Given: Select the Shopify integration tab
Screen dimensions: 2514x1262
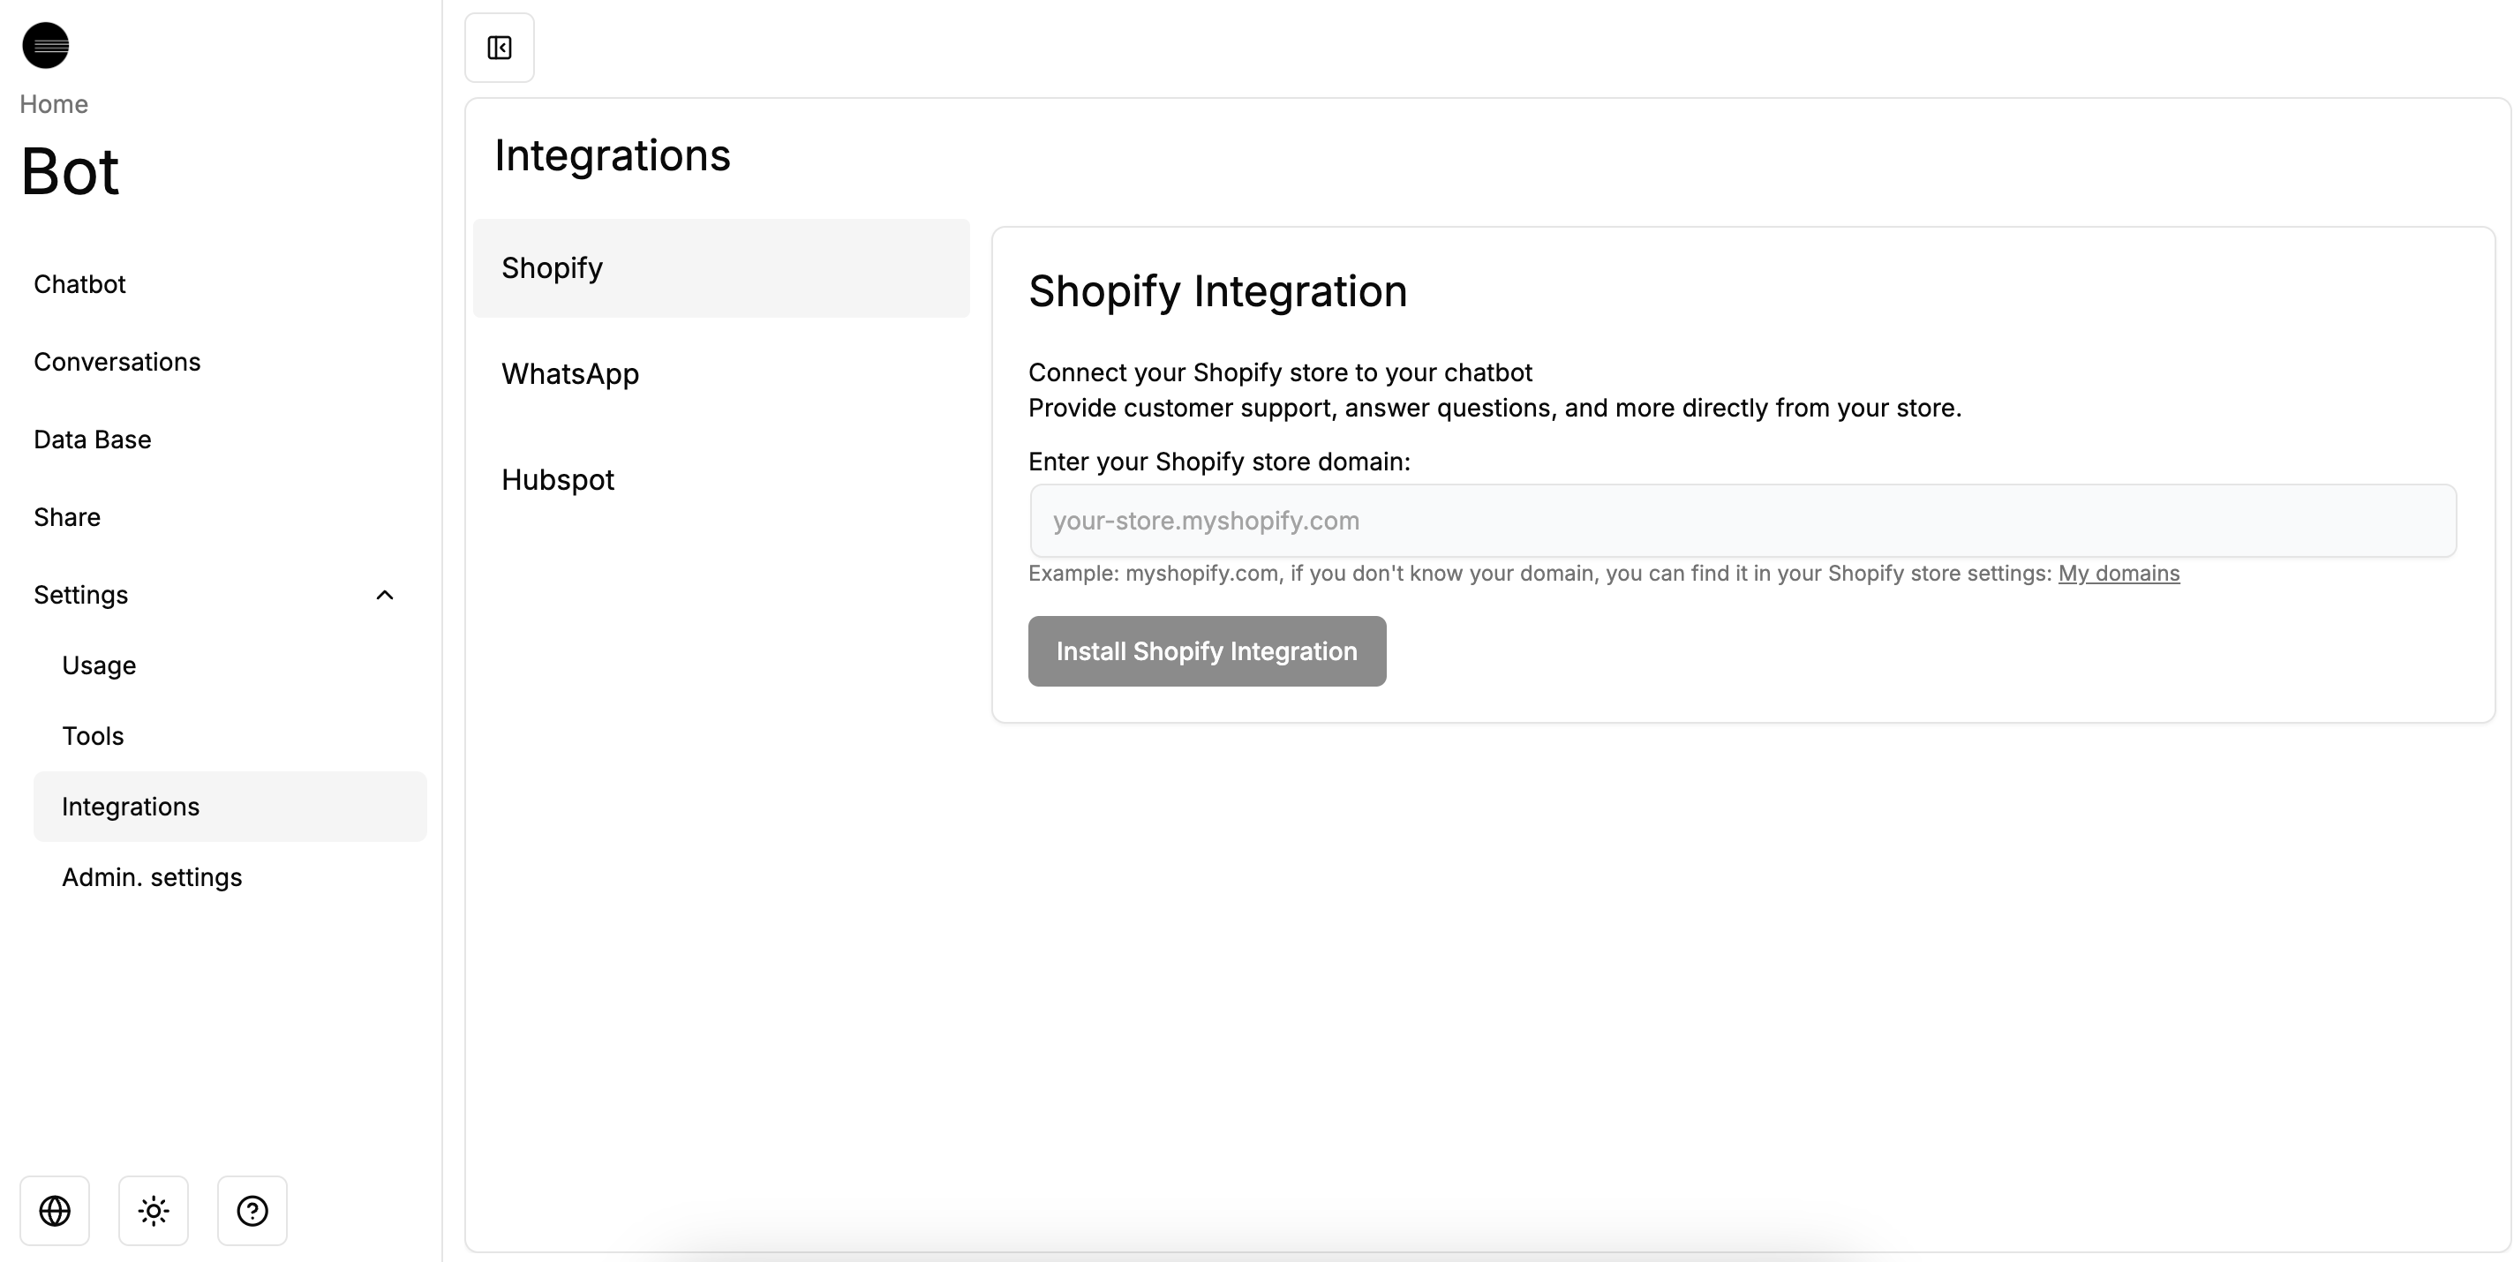Looking at the screenshot, I should [x=553, y=267].
